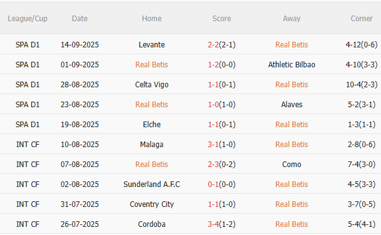Open the Como team link
Viewport: 381px width, 235px height.
292,165
